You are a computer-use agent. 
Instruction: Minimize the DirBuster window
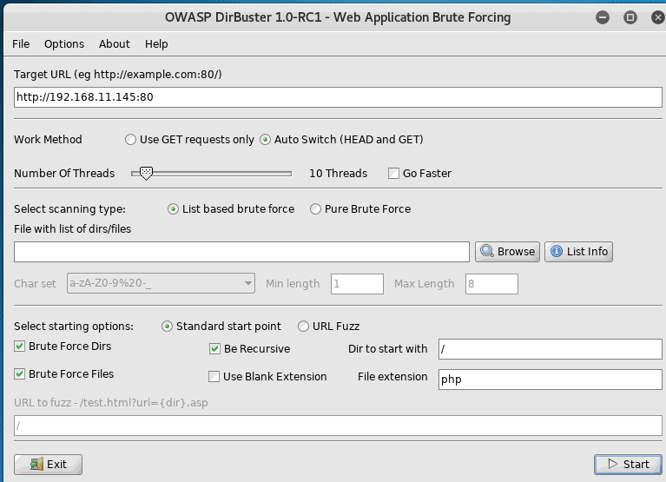pyautogui.click(x=603, y=17)
